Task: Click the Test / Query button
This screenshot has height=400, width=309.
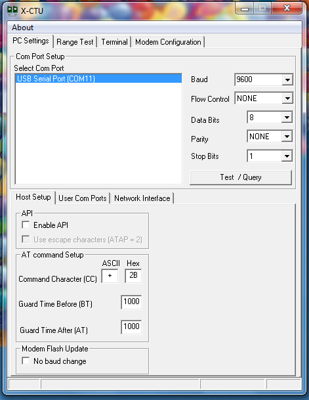Action: [x=241, y=177]
